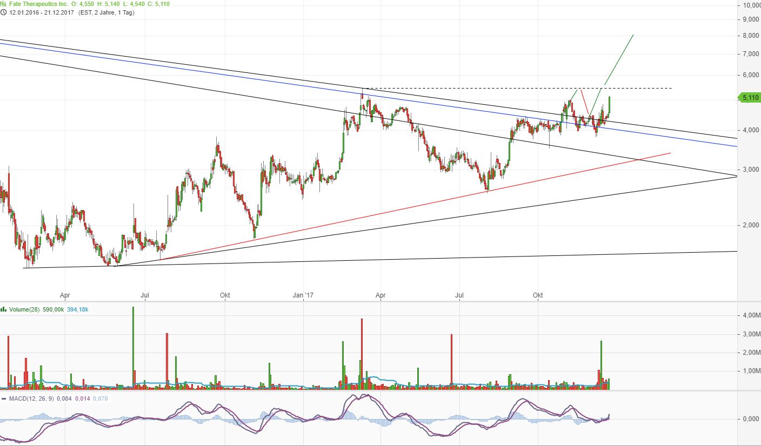Click the clock icon beside date range

[x=4, y=12]
